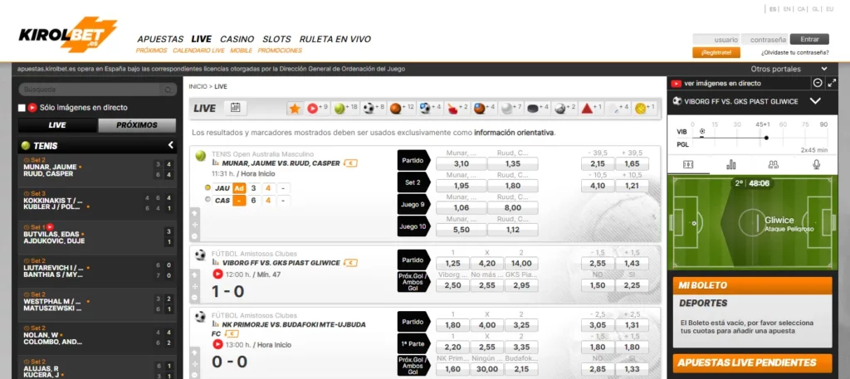Open LIVE in main navigation
This screenshot has width=850, height=379.
pos(201,39)
